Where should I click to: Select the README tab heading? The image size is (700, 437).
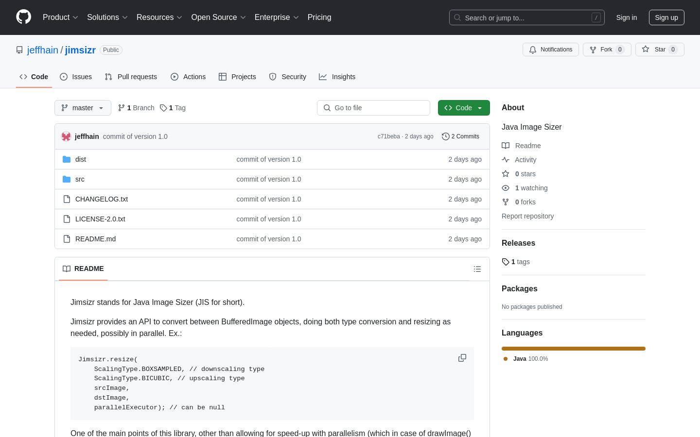pyautogui.click(x=83, y=269)
